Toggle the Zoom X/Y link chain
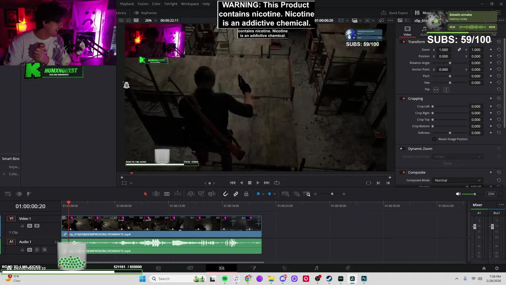The width and height of the screenshot is (506, 285). pos(459,50)
